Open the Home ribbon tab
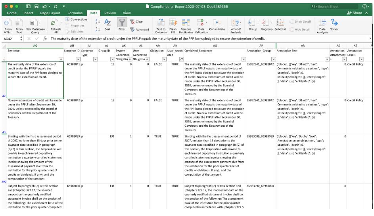 pyautogui.click(x=12, y=13)
